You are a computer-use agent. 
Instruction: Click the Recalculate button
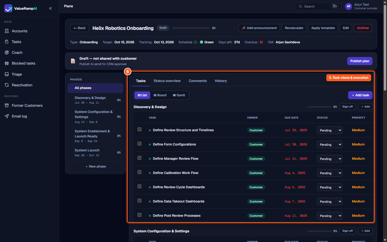(x=294, y=28)
